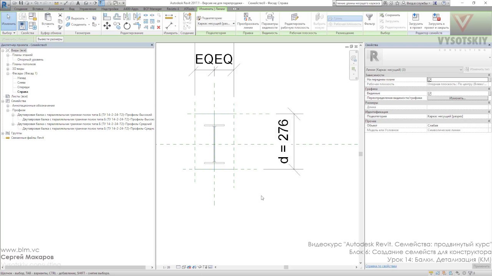Toggle the Видимые checkbox
The width and height of the screenshot is (492, 276).
429,94
